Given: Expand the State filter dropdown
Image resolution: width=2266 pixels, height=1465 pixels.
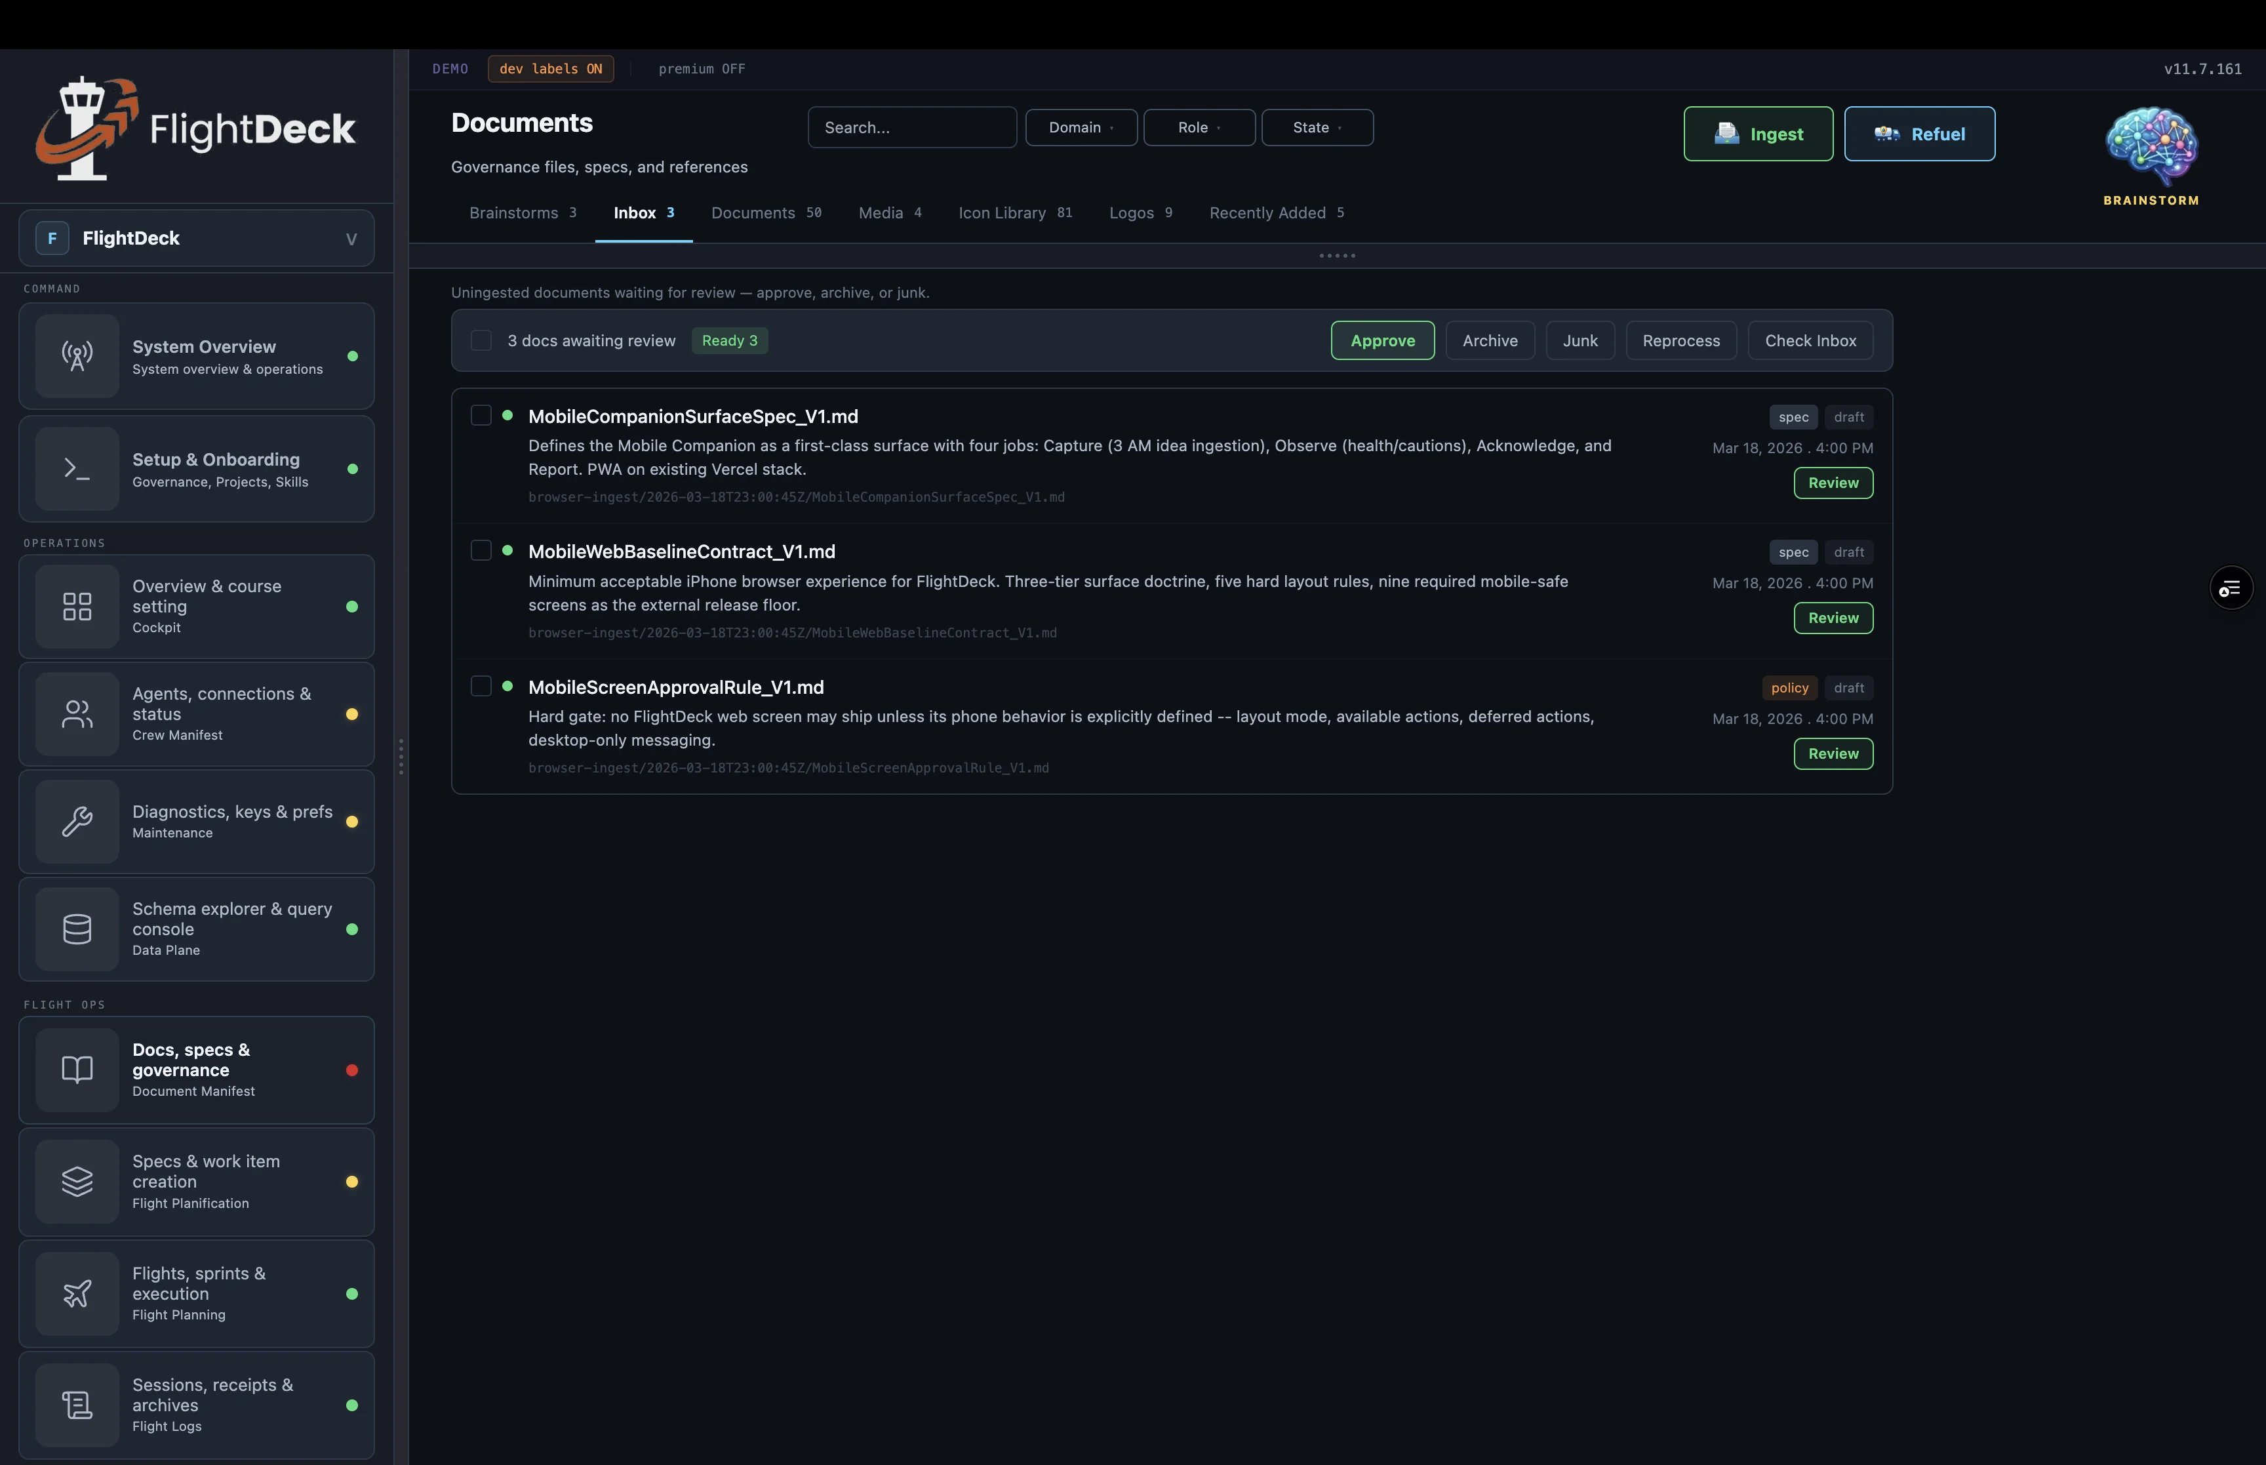Looking at the screenshot, I should coord(1316,127).
